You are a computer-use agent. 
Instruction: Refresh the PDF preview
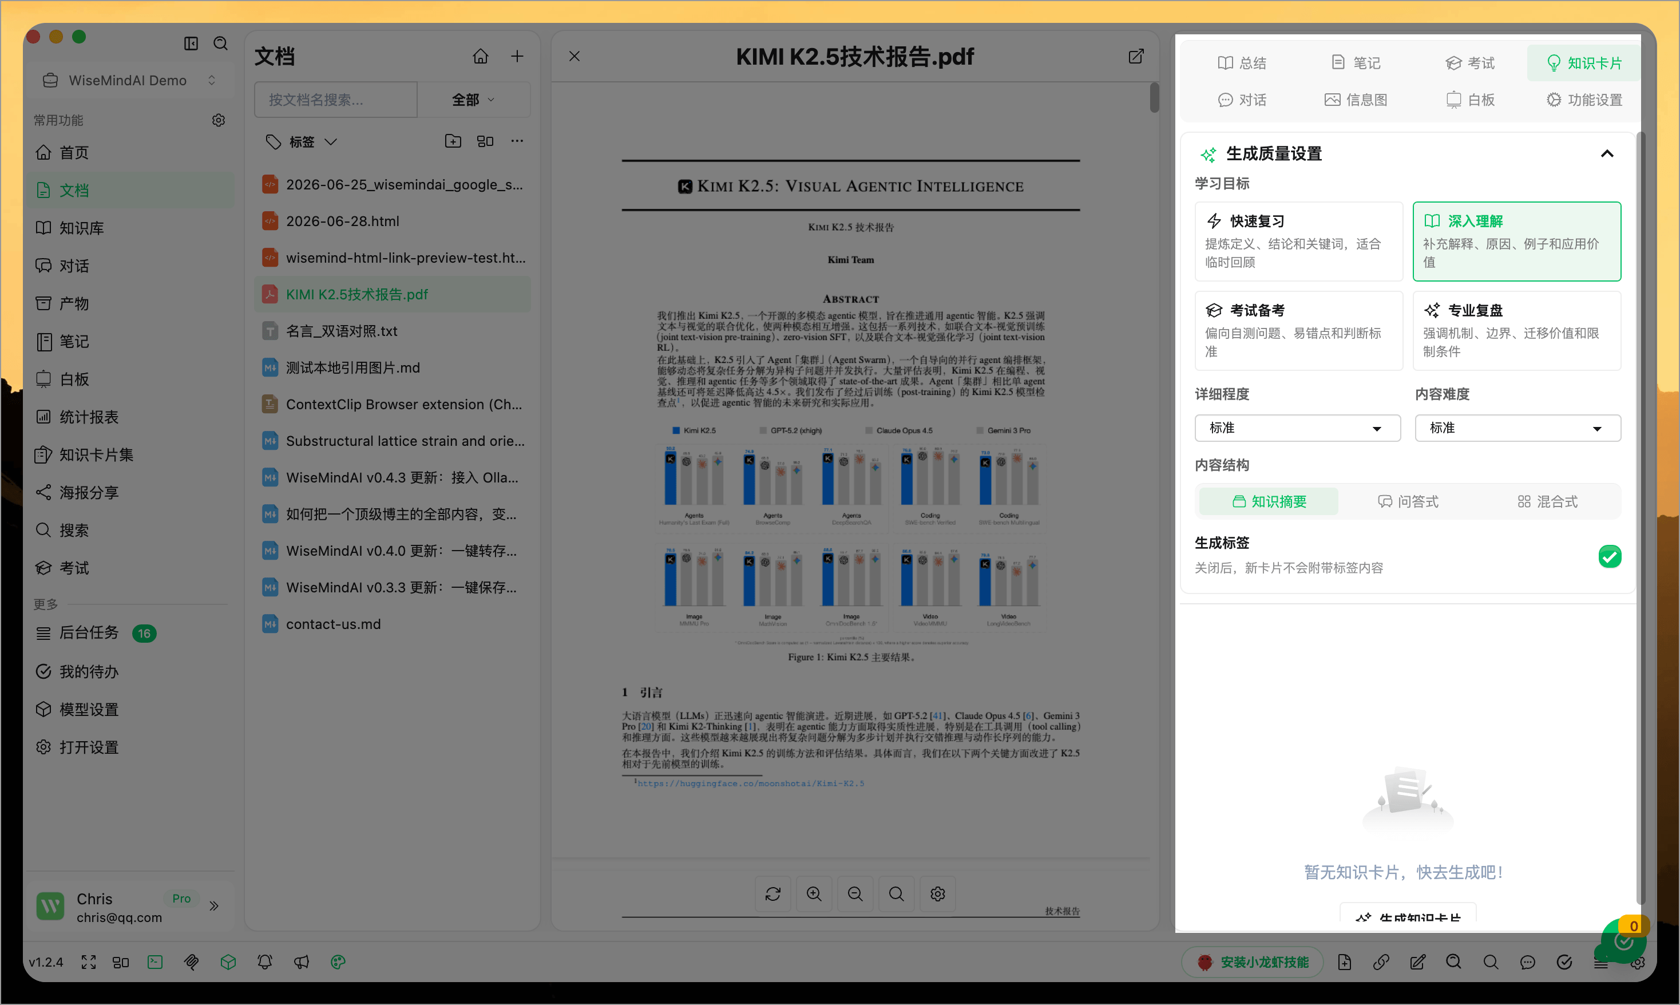click(773, 894)
